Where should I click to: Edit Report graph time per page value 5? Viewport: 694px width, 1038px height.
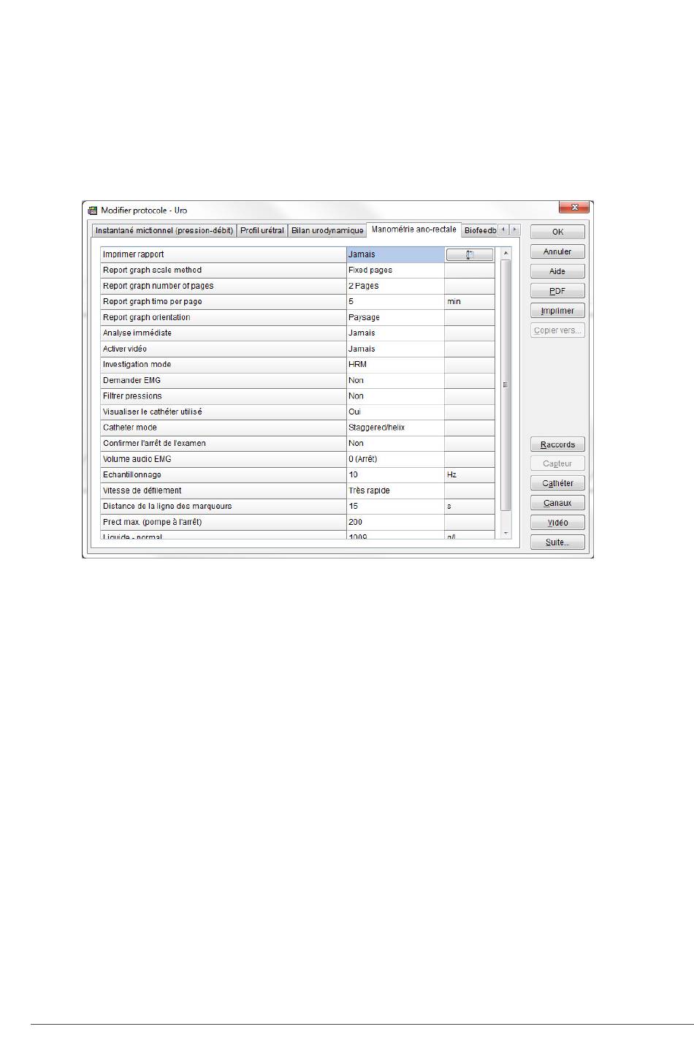click(x=395, y=302)
